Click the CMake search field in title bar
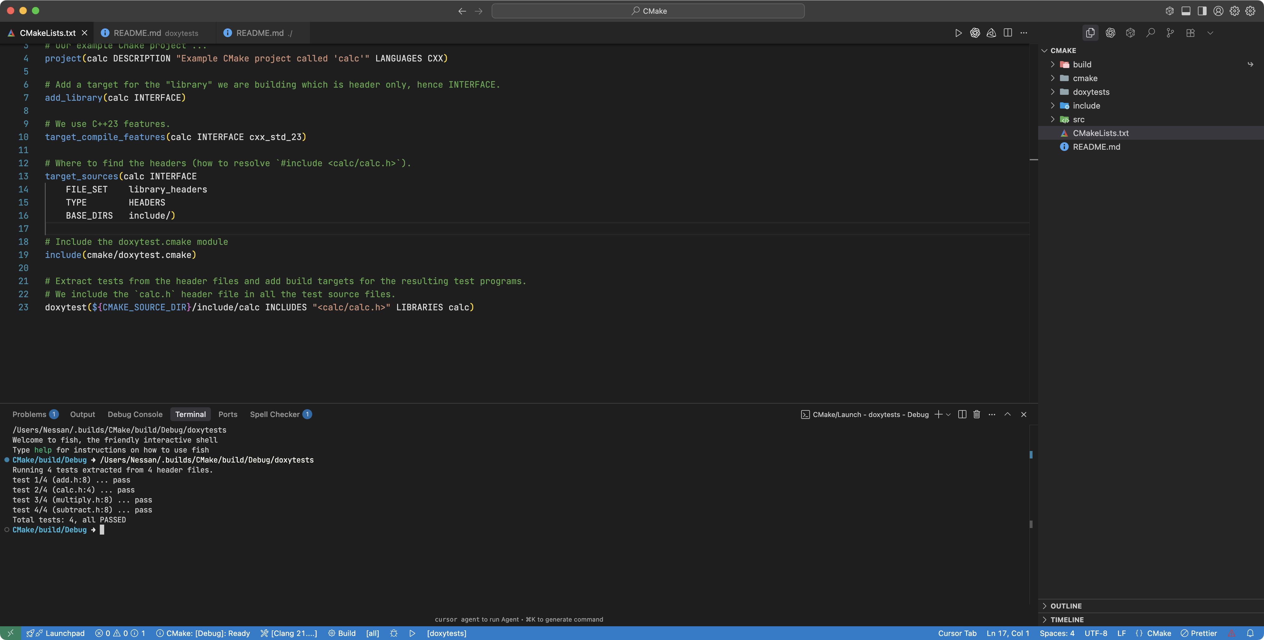 [x=648, y=11]
